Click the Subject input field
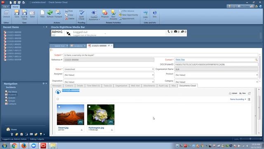Viewport: 264px width, 149px height. click(160, 55)
